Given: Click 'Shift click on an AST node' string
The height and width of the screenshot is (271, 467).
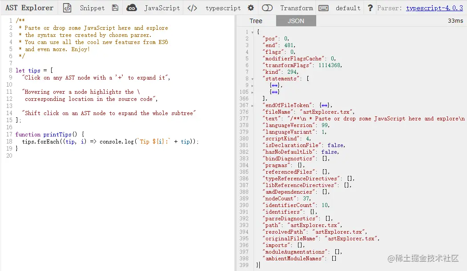Looking at the screenshot, I should [109, 113].
